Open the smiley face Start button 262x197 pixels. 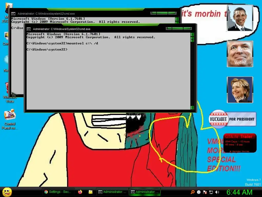pyautogui.click(x=7, y=192)
